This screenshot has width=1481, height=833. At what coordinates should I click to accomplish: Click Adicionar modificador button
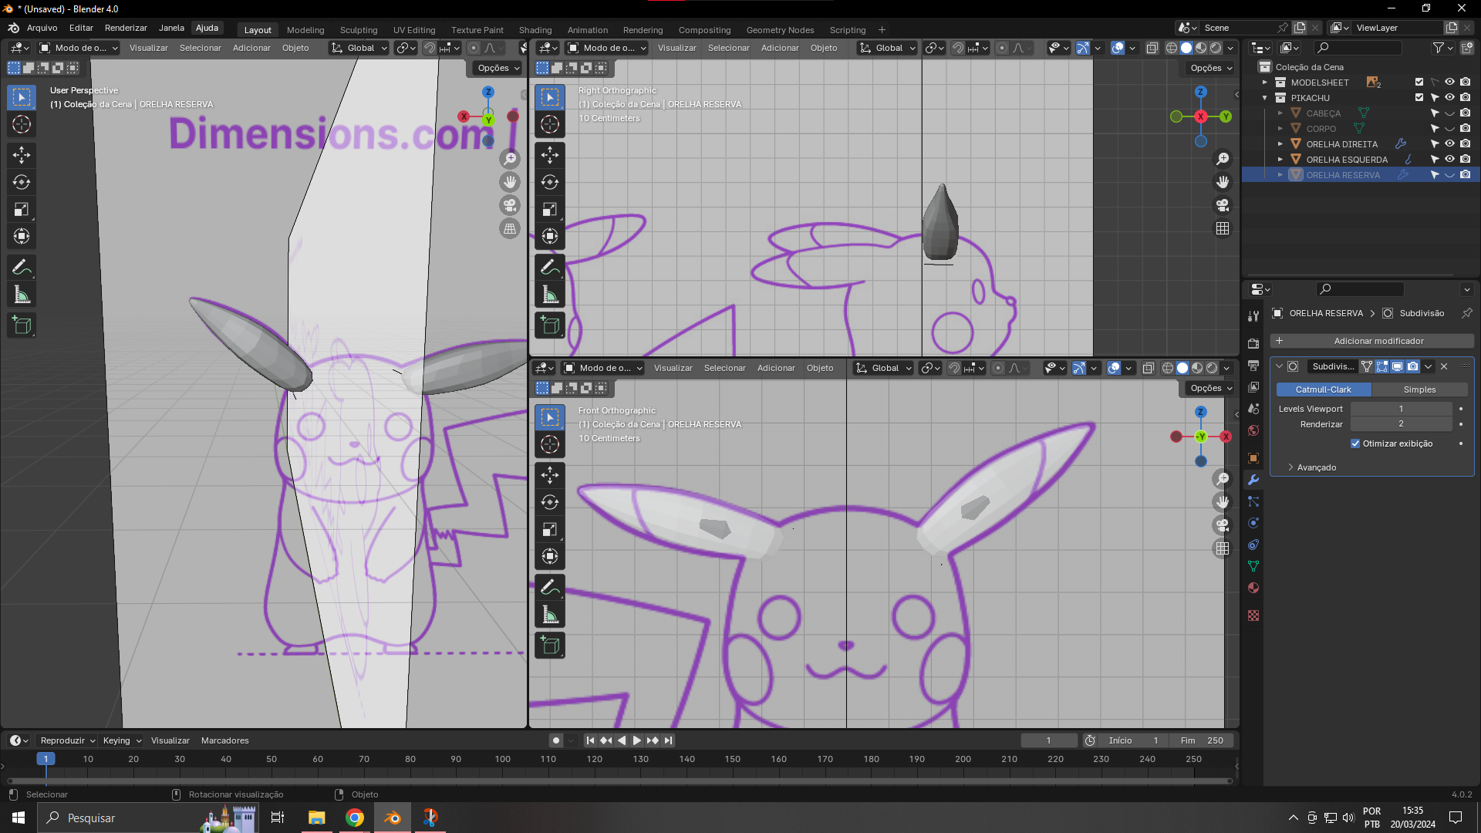pyautogui.click(x=1372, y=341)
